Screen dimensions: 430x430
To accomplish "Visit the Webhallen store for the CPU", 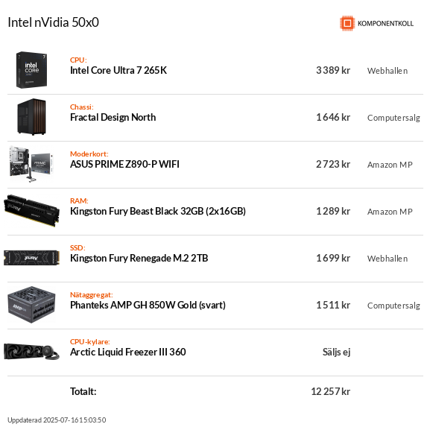I will tap(388, 71).
